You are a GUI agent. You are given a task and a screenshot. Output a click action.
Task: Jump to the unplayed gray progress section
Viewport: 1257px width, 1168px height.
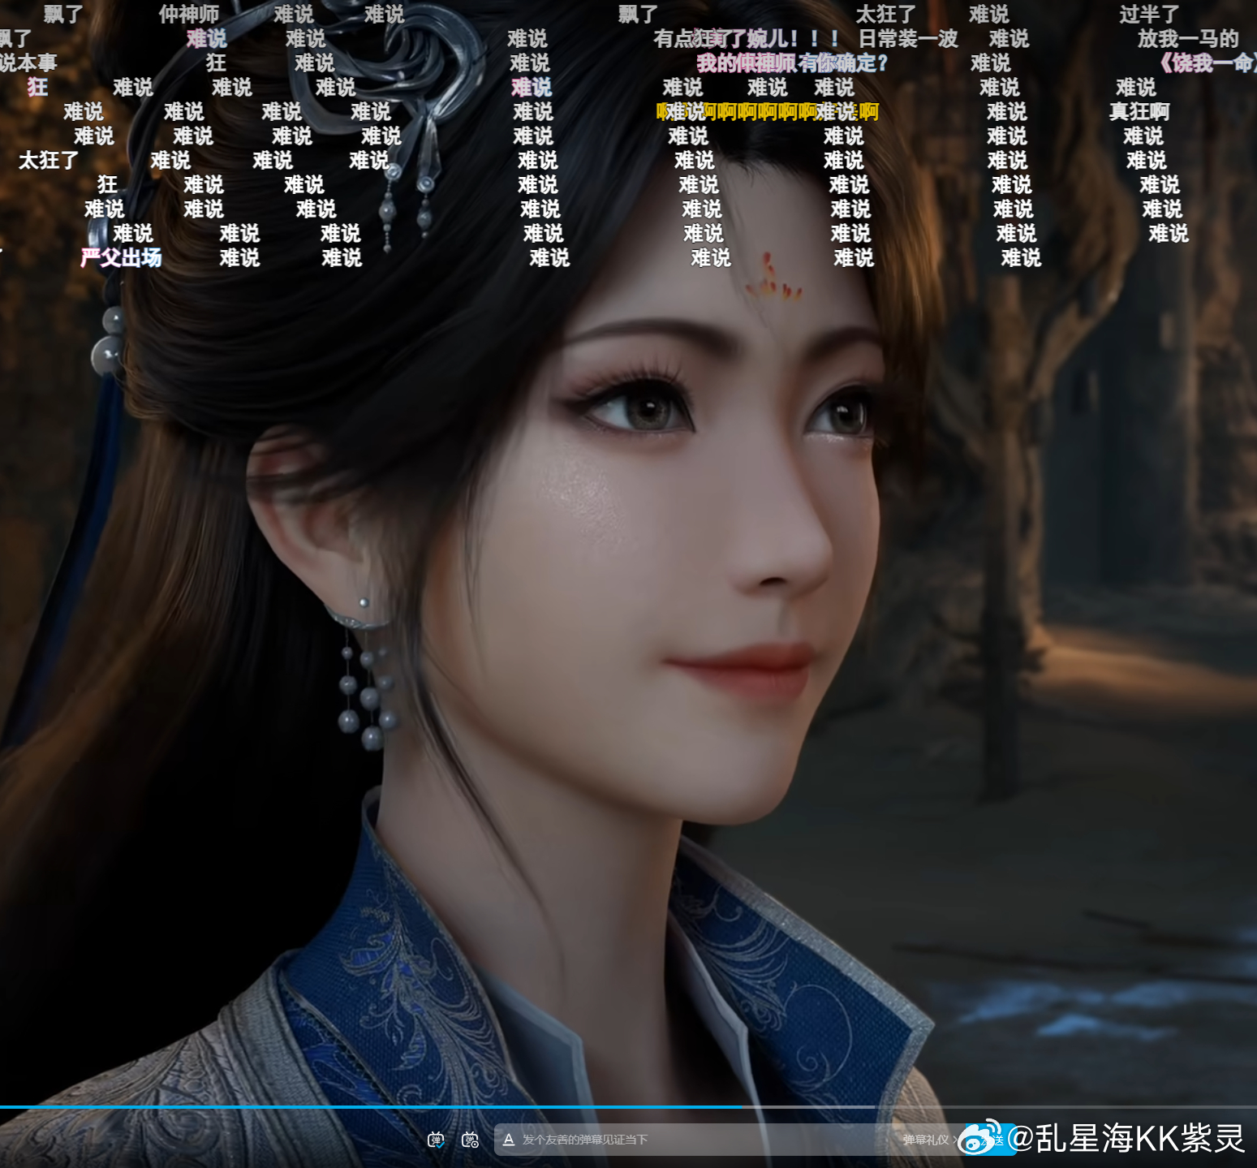click(1000, 1106)
